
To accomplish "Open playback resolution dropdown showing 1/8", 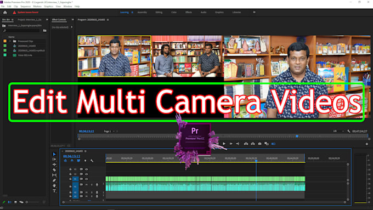I will tap(338, 131).
